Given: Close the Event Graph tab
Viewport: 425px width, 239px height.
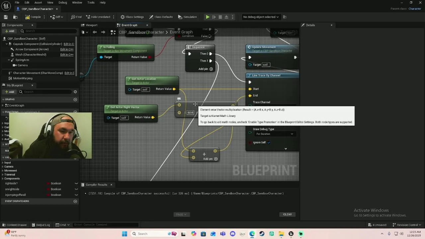Looking at the screenshot, I should (x=147, y=25).
